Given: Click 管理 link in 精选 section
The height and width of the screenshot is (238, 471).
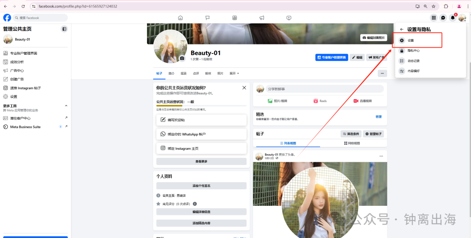Looking at the screenshot, I should point(379,117).
